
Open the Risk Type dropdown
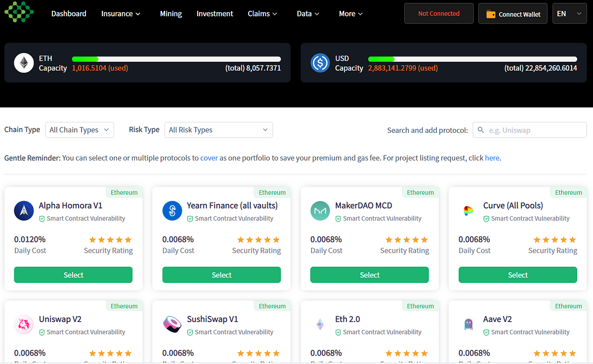(218, 130)
